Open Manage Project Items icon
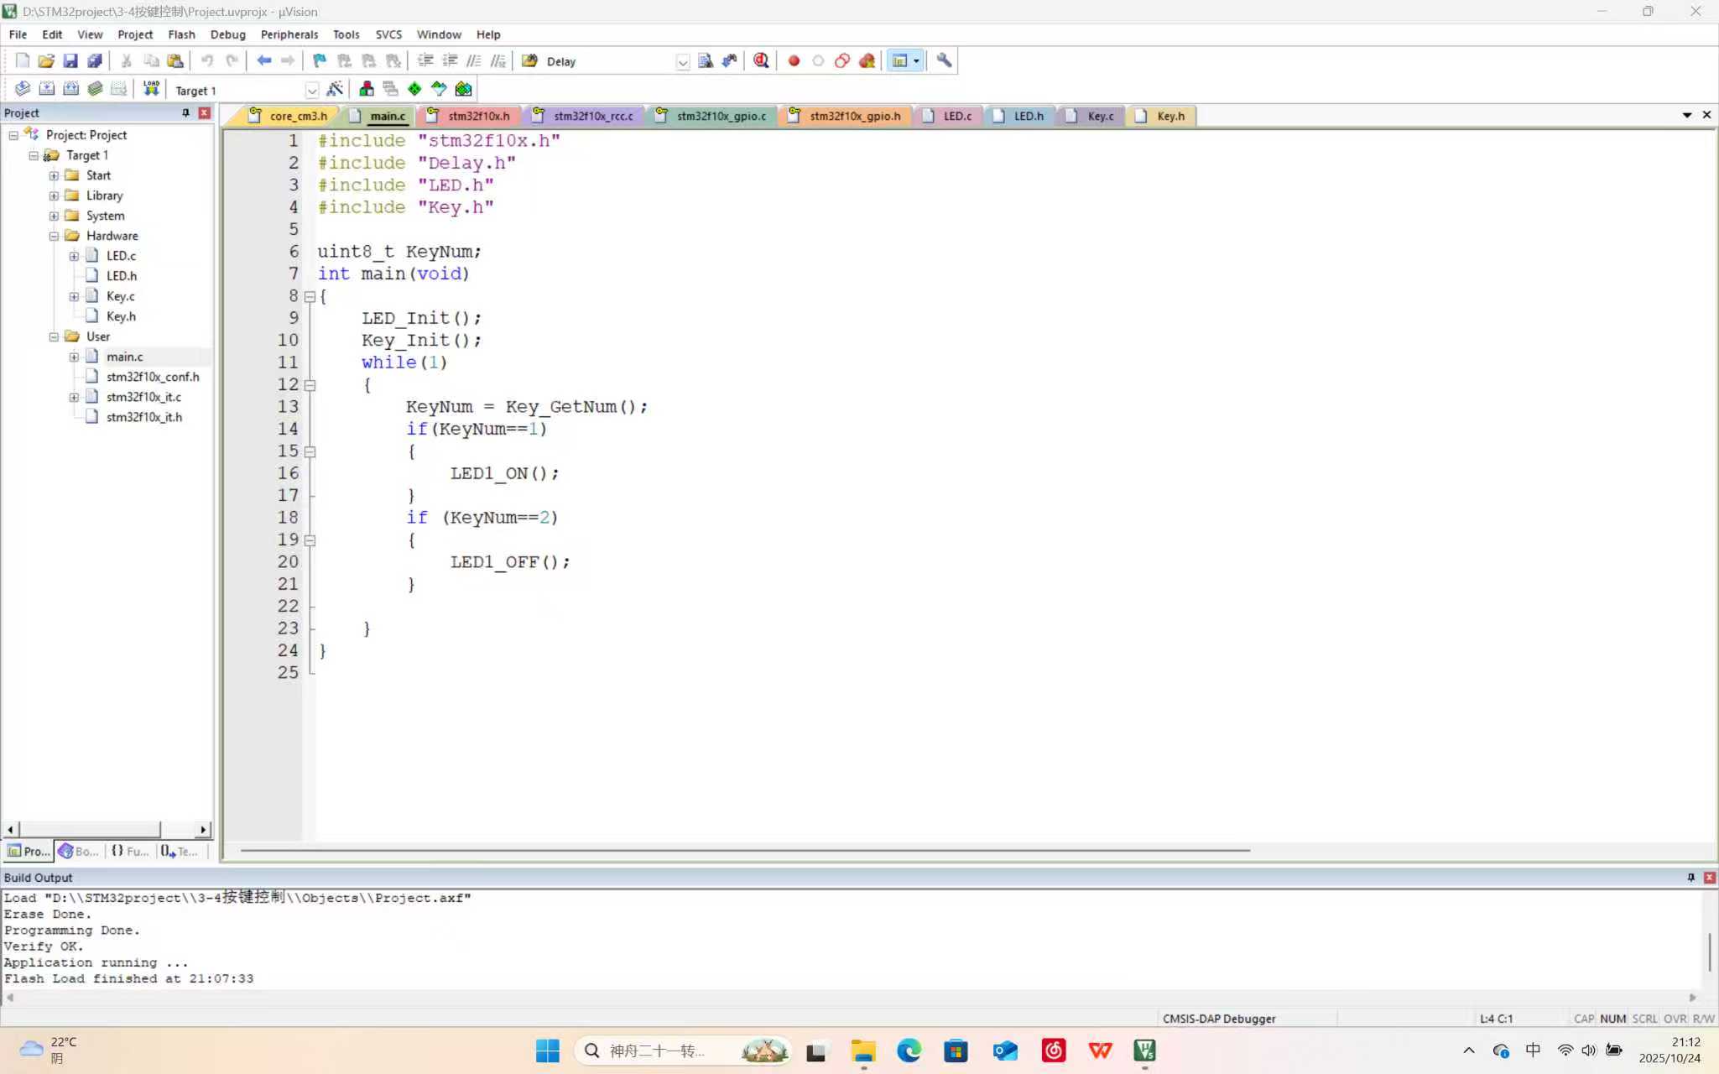The height and width of the screenshot is (1074, 1719). [x=367, y=89]
